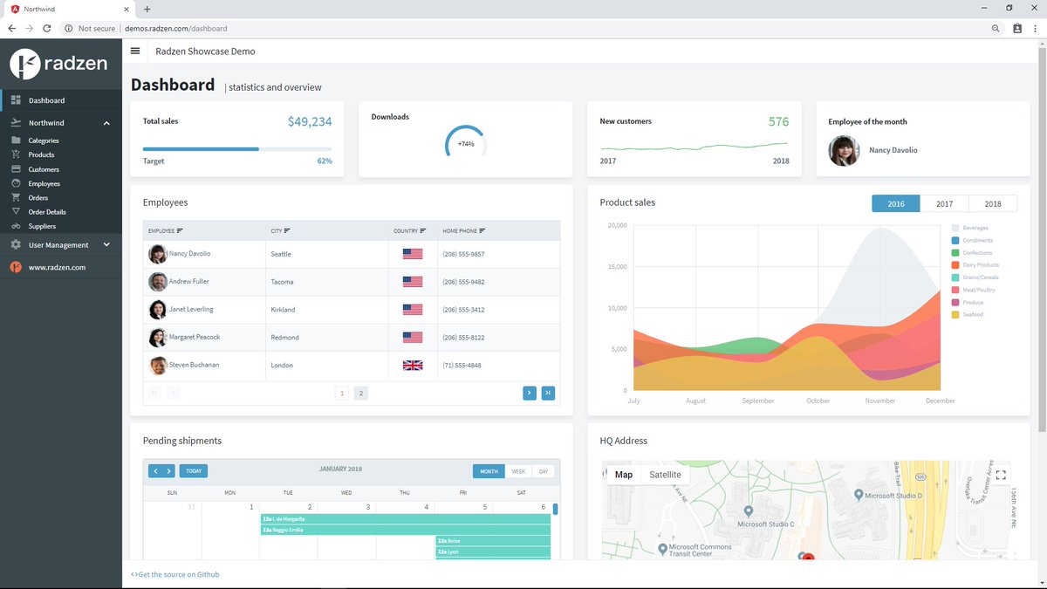Viewport: 1047px width, 589px height.
Task: Click browser back arrow
Action: click(11, 28)
